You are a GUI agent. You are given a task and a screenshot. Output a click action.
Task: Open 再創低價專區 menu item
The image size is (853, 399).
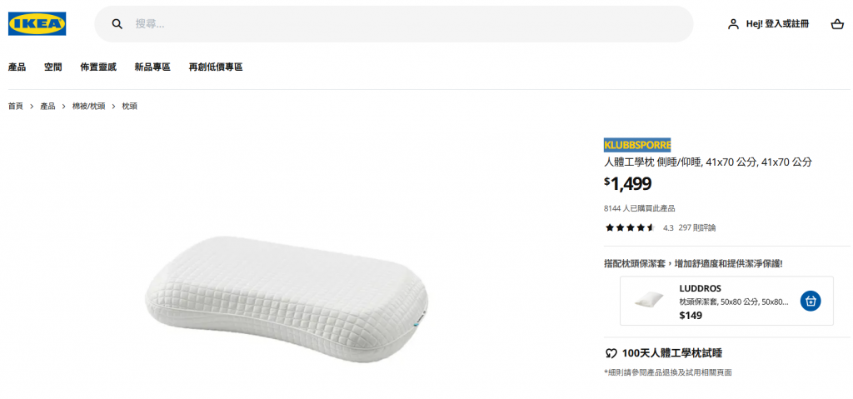point(216,67)
